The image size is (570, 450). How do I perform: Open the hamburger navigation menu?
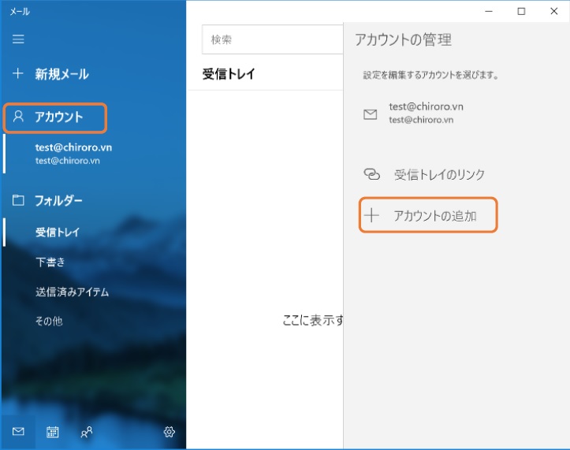coord(18,39)
